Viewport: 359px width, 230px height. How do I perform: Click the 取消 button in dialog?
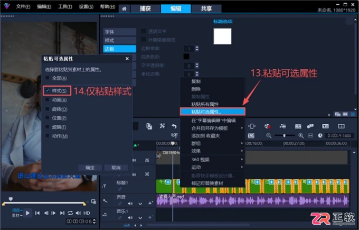pyautogui.click(x=116, y=168)
